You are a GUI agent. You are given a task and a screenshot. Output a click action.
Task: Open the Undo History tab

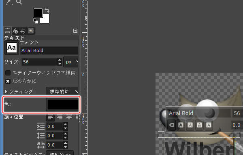(x=23, y=31)
